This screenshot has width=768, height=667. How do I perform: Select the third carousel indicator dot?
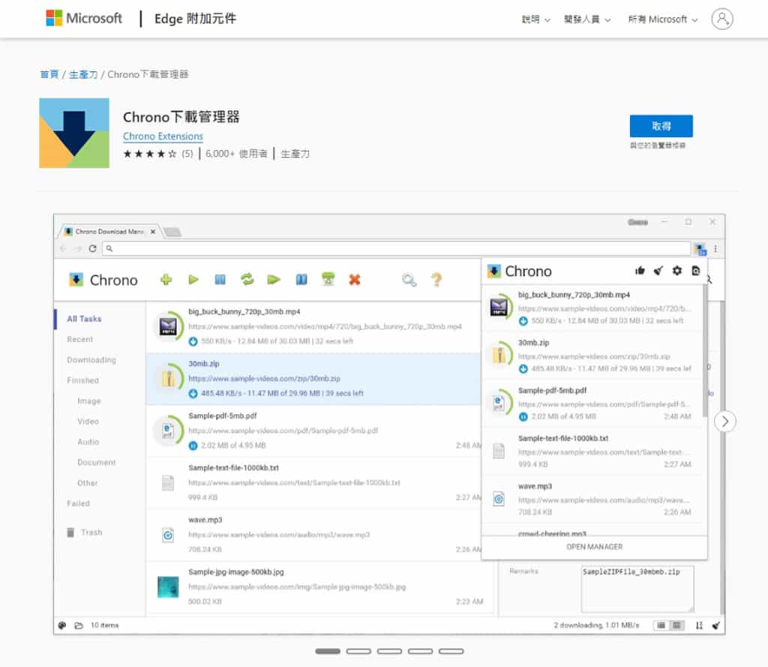[389, 651]
